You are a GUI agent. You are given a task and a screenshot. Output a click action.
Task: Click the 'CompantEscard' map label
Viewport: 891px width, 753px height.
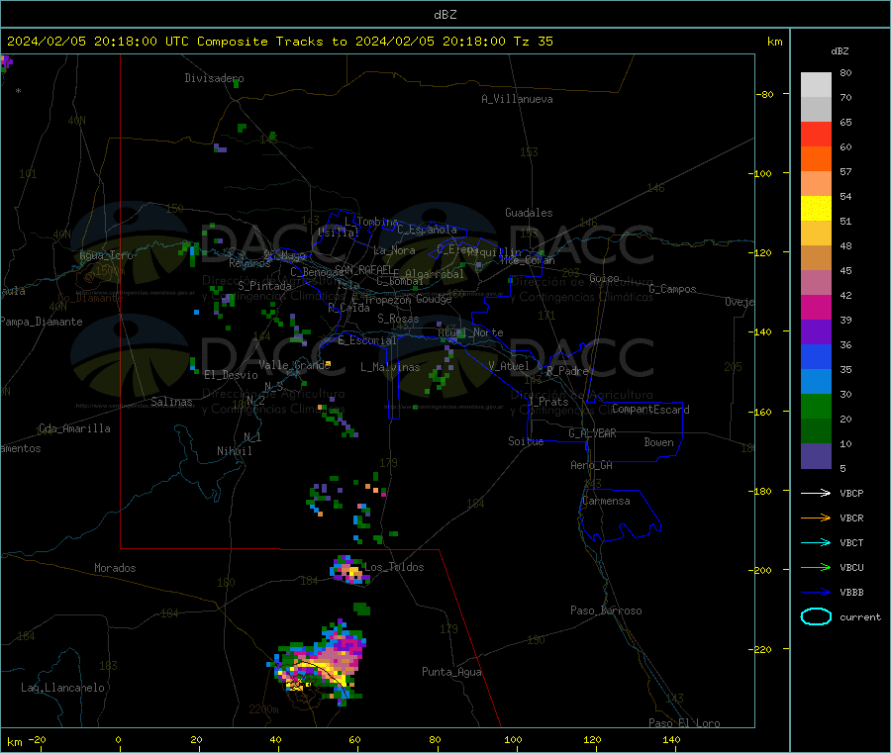click(650, 409)
